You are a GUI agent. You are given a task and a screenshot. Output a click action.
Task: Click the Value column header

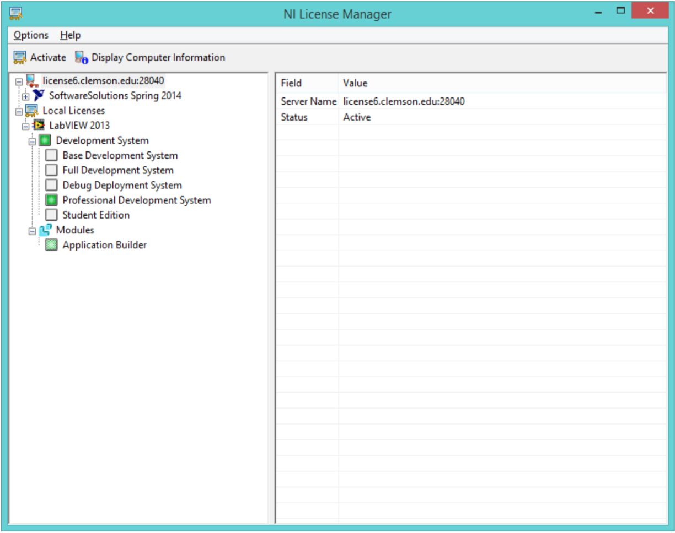pyautogui.click(x=502, y=83)
